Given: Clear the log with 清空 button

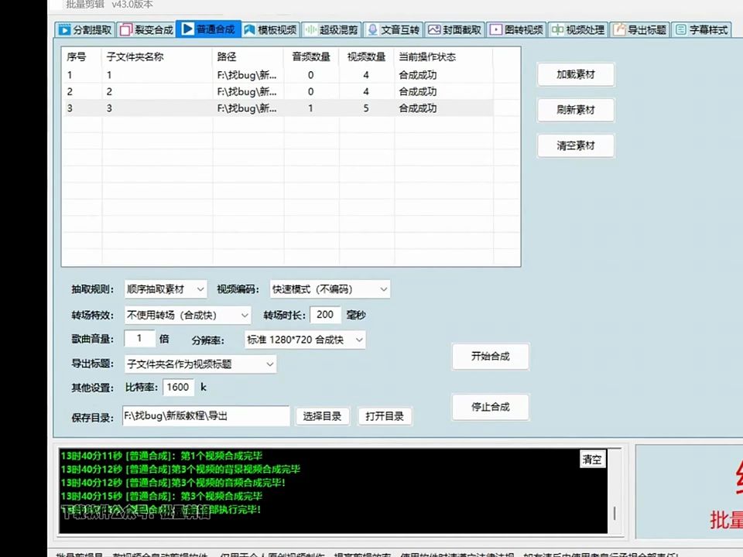Looking at the screenshot, I should tap(592, 460).
